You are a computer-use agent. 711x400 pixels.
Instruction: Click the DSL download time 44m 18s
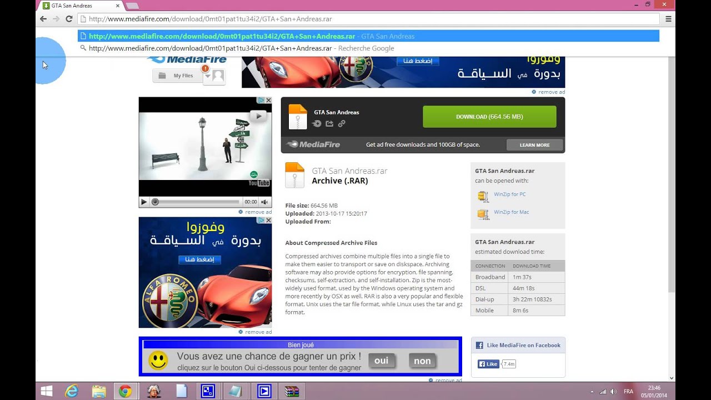pos(523,288)
